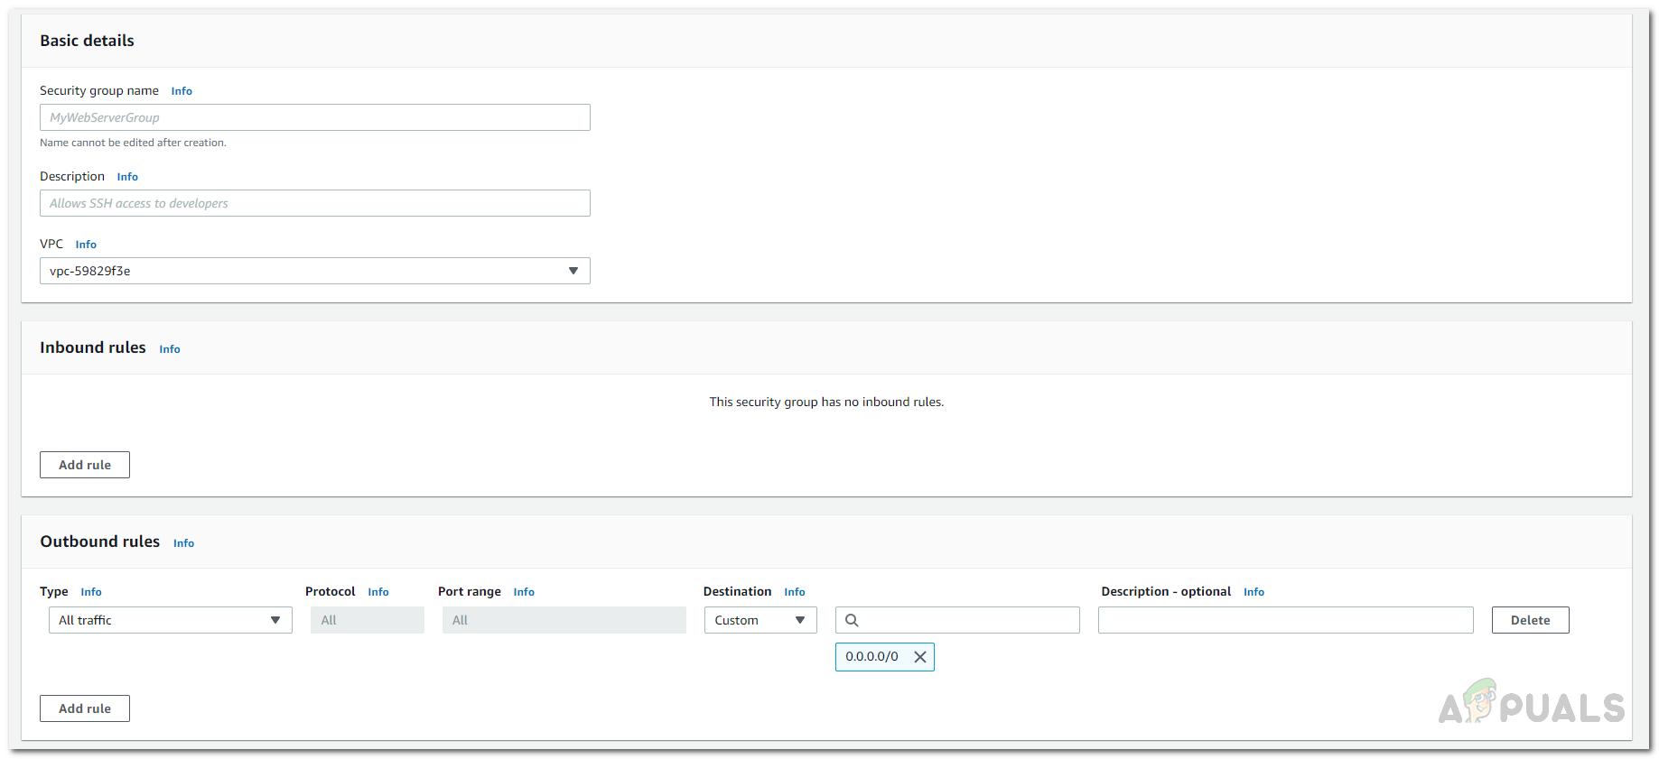Open Info link for Security group name
Viewport: 1659px width, 759px height.
pos(182,91)
